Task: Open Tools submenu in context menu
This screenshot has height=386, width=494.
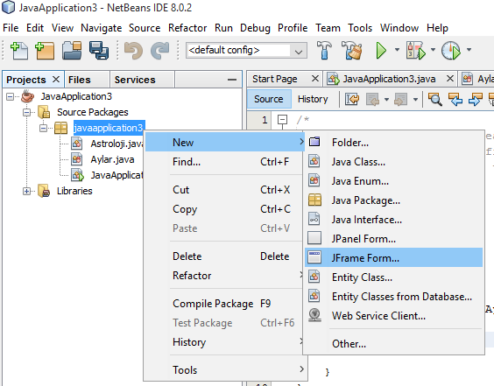Action: click(225, 370)
